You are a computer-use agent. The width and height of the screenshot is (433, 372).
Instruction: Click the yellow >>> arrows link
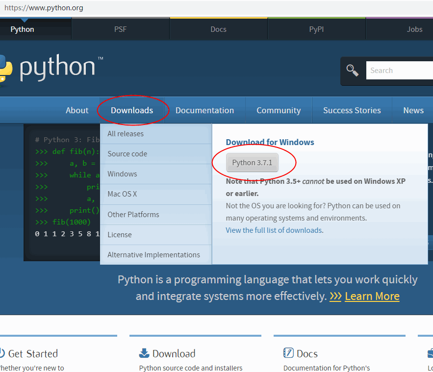click(x=335, y=297)
